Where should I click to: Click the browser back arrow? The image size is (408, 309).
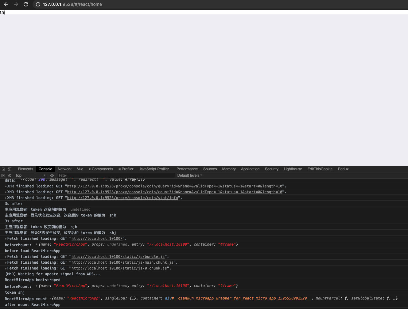[6, 4]
